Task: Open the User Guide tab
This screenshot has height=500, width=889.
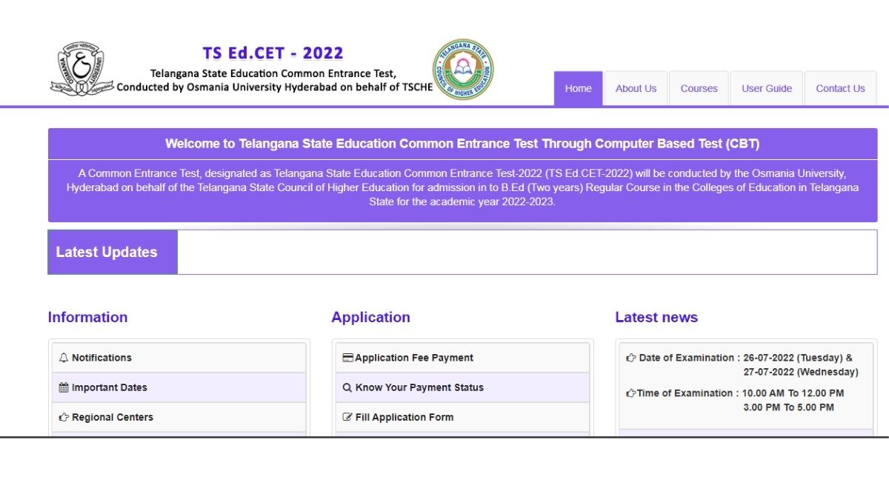Action: click(x=767, y=88)
